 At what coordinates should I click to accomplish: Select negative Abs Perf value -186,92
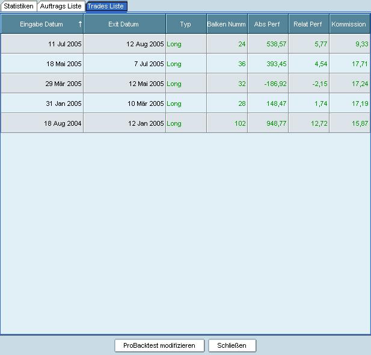point(275,84)
